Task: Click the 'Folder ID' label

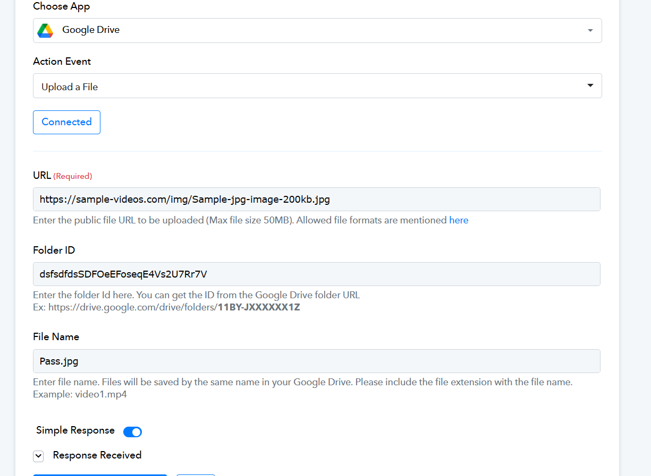Action: pyautogui.click(x=54, y=250)
